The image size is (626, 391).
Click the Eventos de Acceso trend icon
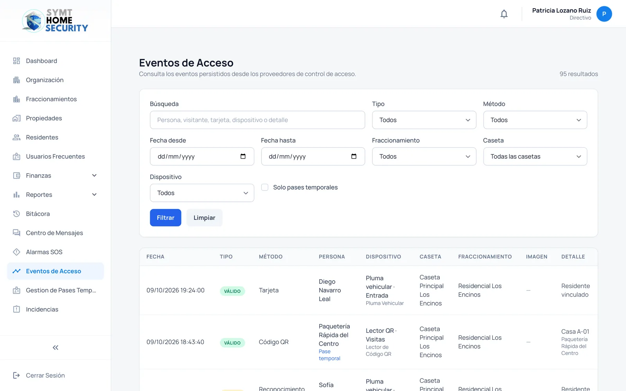(x=16, y=271)
